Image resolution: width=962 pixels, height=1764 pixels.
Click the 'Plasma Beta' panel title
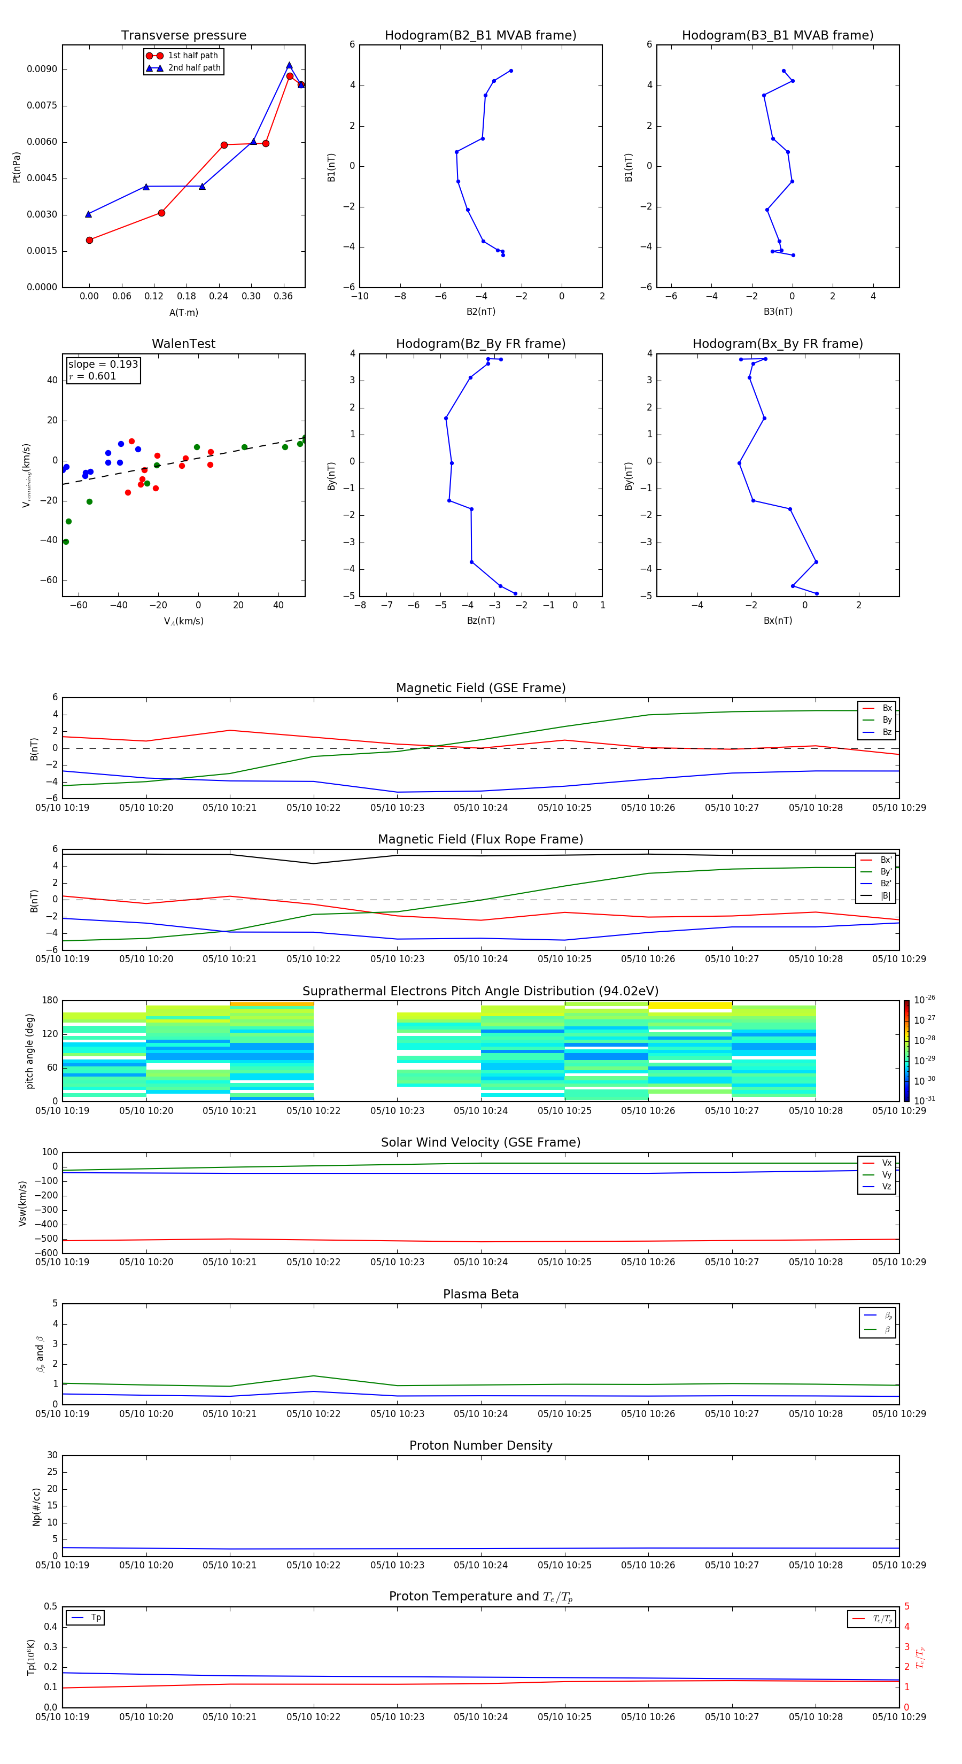[480, 1295]
